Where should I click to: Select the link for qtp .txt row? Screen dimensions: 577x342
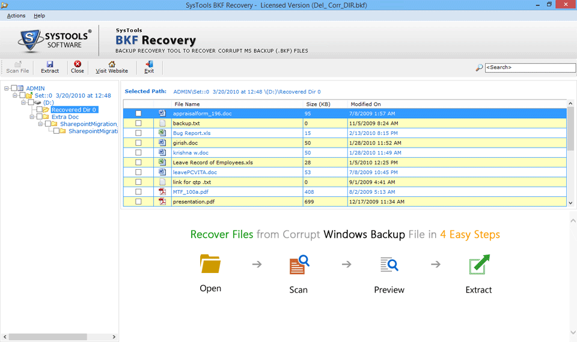(345, 182)
